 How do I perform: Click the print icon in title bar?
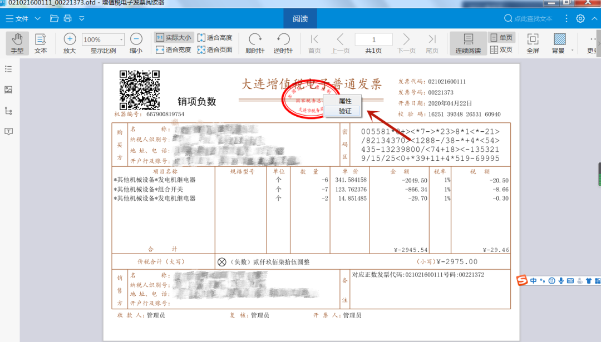[67, 18]
